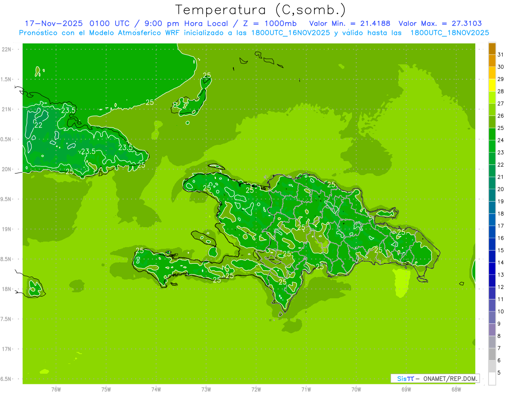Click the 74W longitude axis label

click(x=156, y=389)
